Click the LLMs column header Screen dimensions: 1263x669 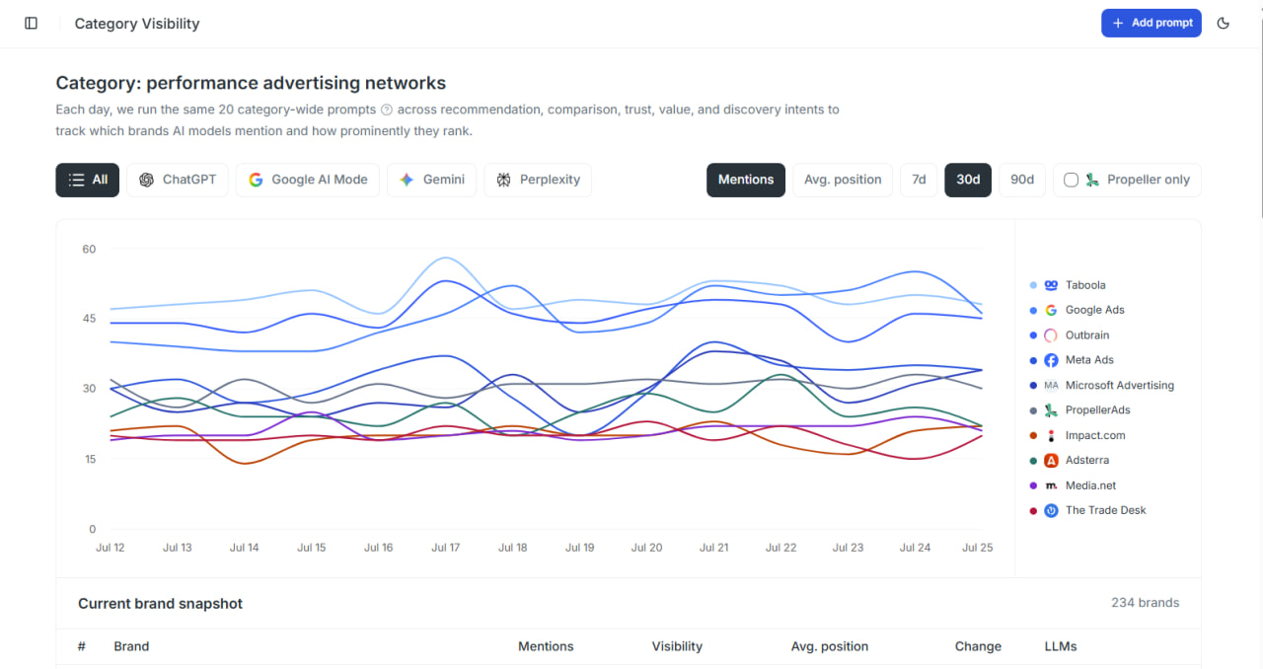point(1061,646)
